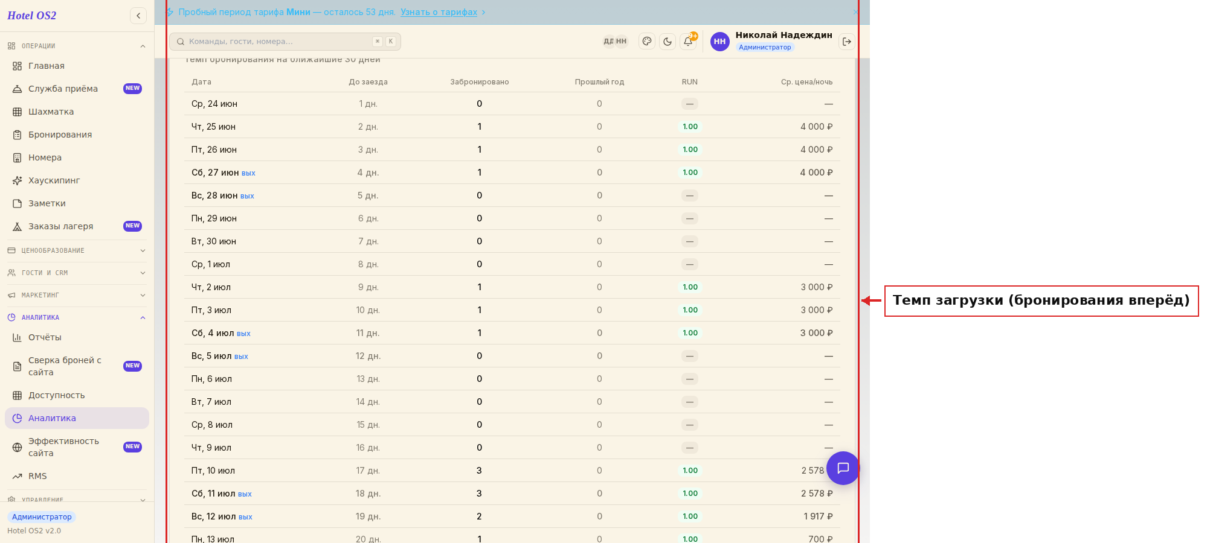Viewport: 1213px width, 543px height.
Task: Collapse sidebar with the chevron button
Action: 138,16
